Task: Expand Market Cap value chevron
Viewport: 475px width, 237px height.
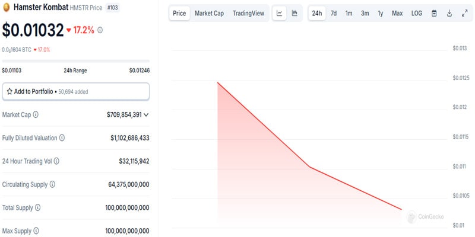Action: 146,114
